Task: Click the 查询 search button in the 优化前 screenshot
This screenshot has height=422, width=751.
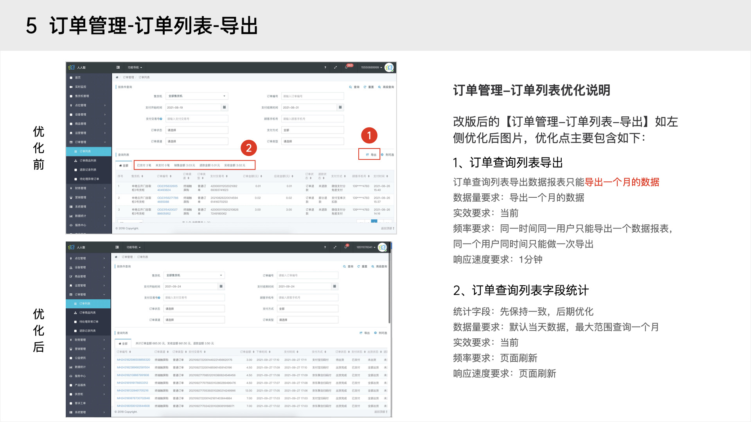Action: pyautogui.click(x=354, y=87)
